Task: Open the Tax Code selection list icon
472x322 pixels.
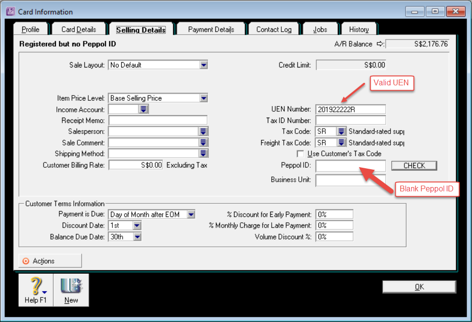Action: pyautogui.click(x=341, y=132)
